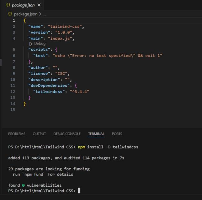Image resolution: width=202 pixels, height=200 pixels.
Task: Click the "run `npm fund` for details" line
Action: pyautogui.click(x=43, y=175)
